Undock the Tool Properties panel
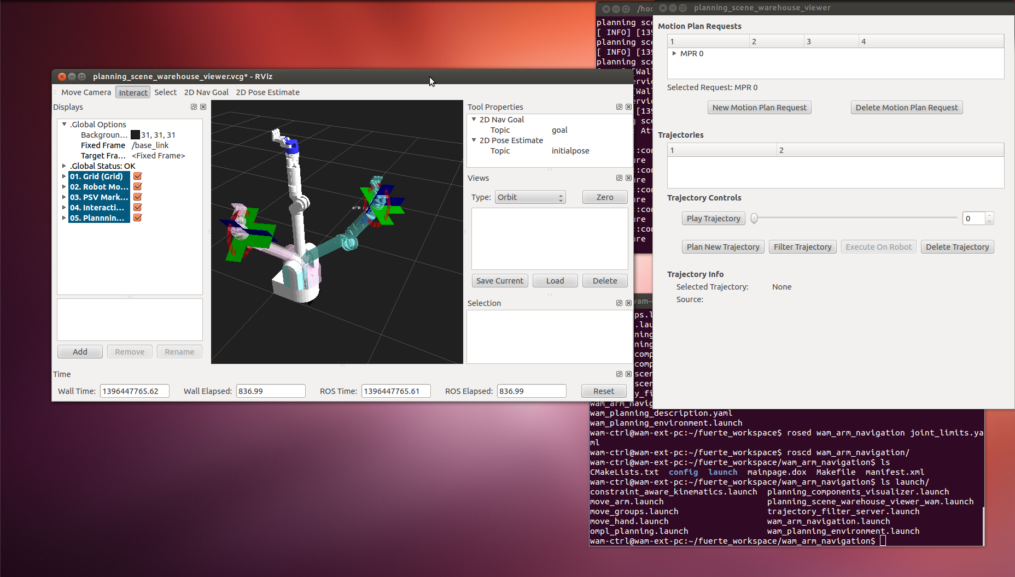This screenshot has height=577, width=1015. pyautogui.click(x=619, y=107)
